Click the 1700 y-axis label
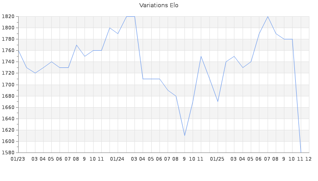Viewport: 318px width, 181px height. click(9, 85)
